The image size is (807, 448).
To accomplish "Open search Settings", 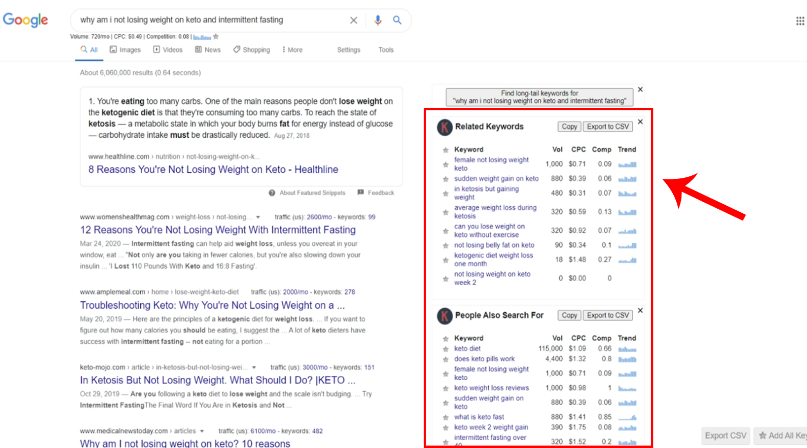I will 349,50.
